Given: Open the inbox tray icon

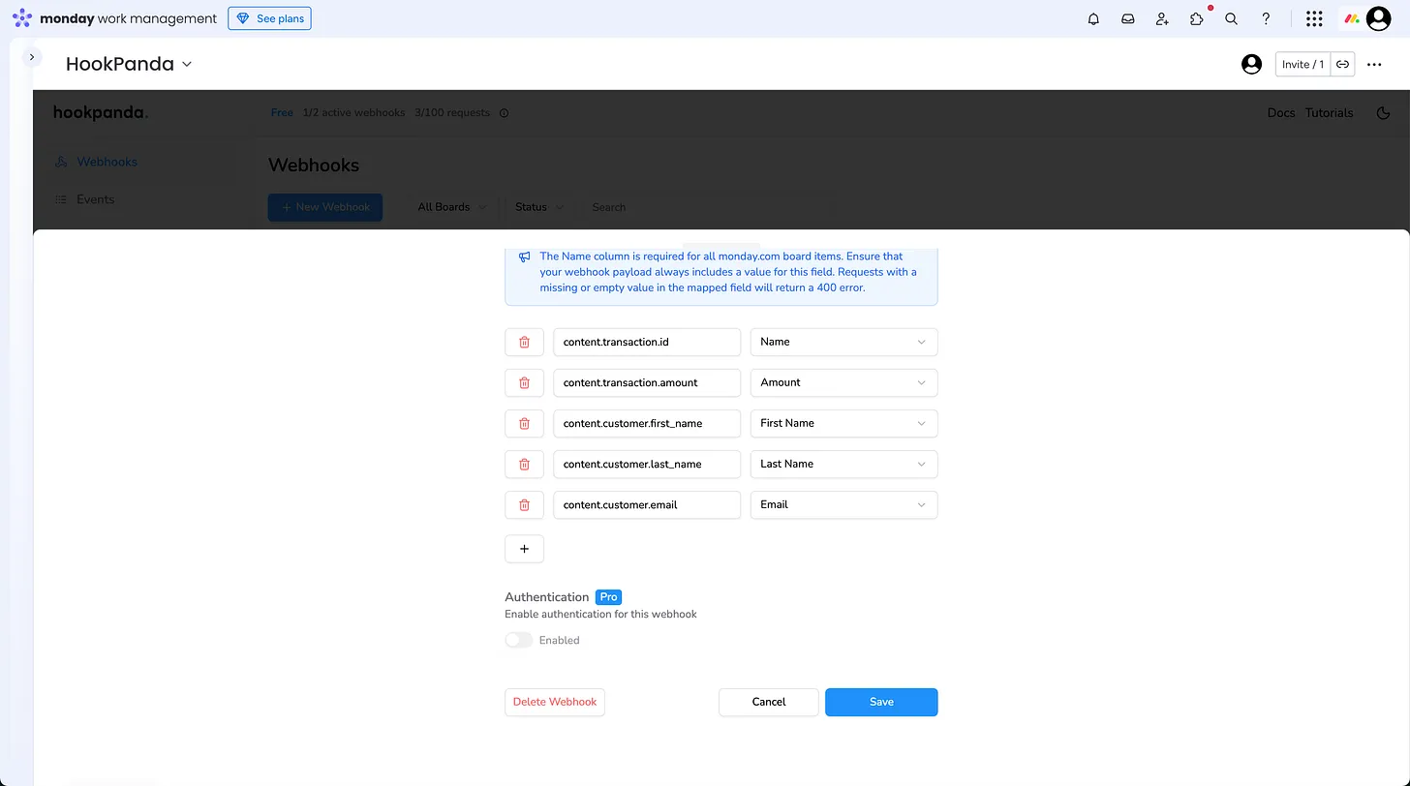Looking at the screenshot, I should (1128, 18).
